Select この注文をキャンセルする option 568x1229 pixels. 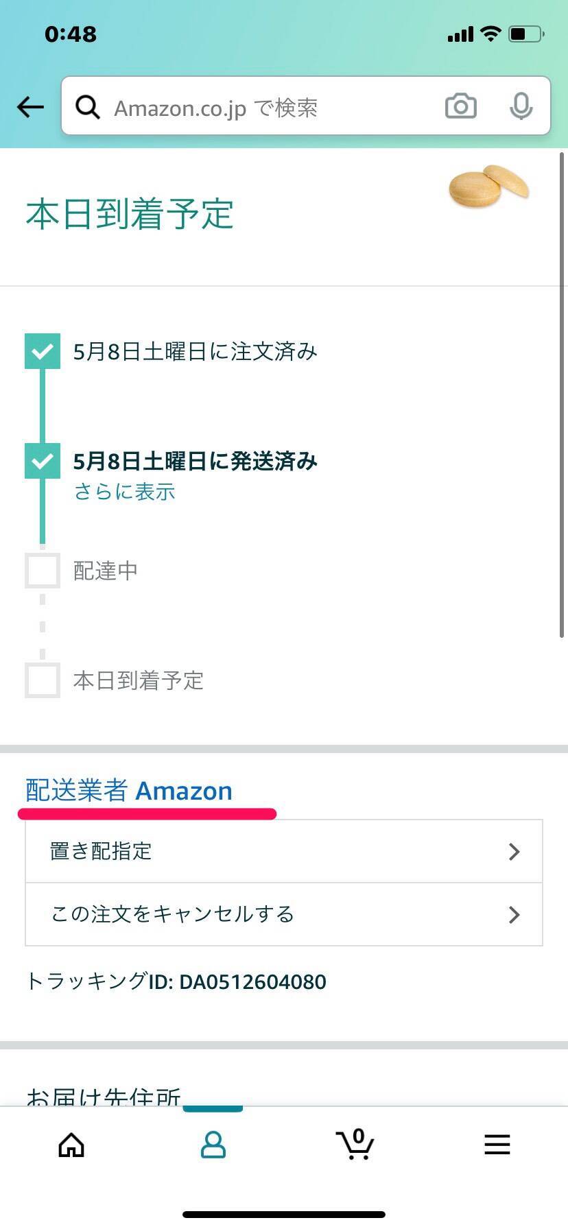[173, 914]
